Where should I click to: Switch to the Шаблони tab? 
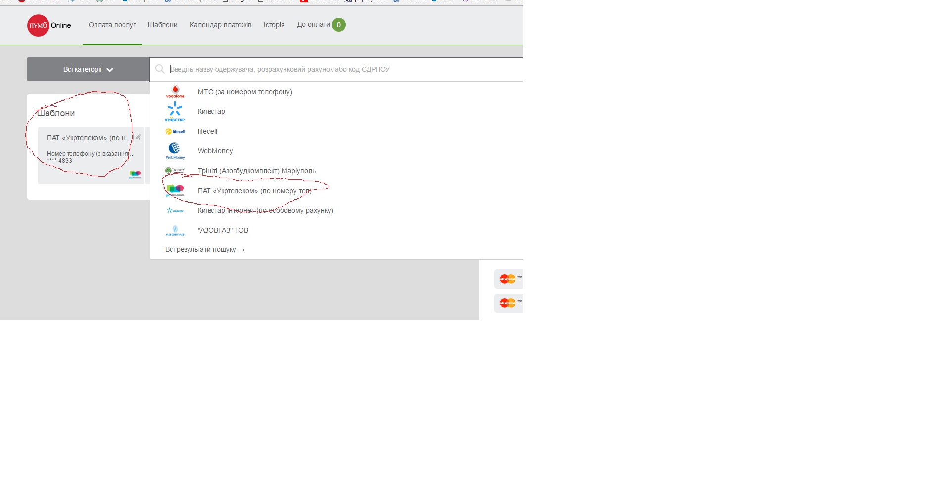(162, 25)
